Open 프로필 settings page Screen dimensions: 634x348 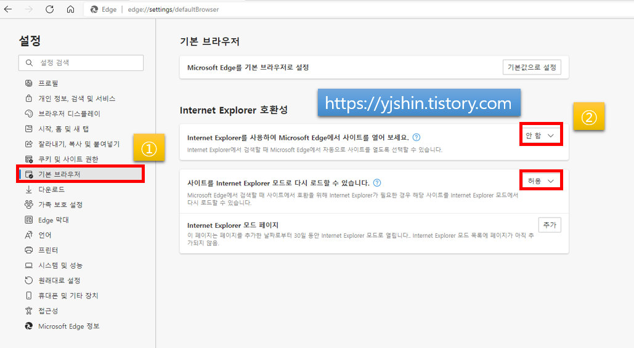[48, 83]
